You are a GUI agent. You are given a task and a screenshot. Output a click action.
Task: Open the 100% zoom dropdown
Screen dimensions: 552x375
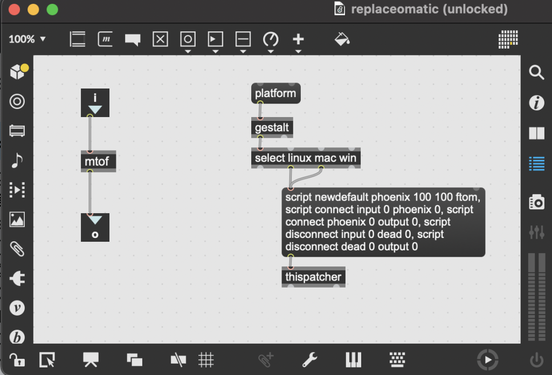(27, 39)
